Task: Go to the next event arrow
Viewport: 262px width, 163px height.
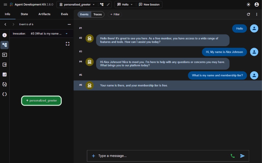Action: point(13,24)
